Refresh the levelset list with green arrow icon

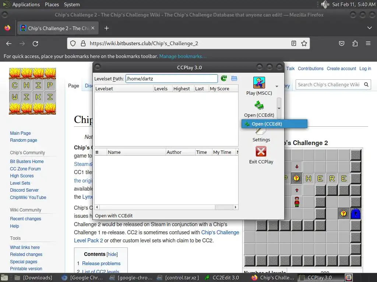tap(224, 79)
